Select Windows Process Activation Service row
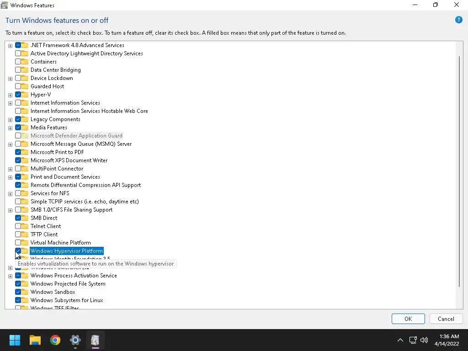This screenshot has width=468, height=351. pos(74,276)
